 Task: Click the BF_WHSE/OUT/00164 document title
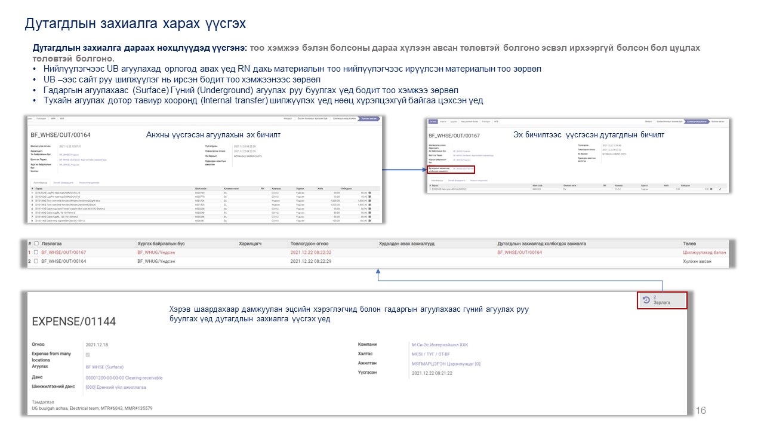coord(60,135)
